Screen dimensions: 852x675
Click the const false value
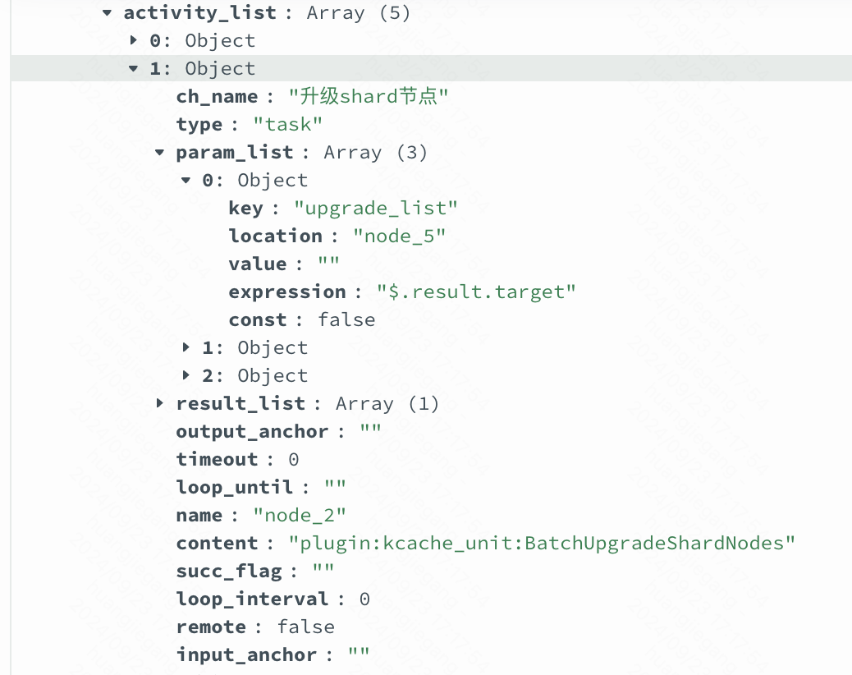(x=346, y=319)
